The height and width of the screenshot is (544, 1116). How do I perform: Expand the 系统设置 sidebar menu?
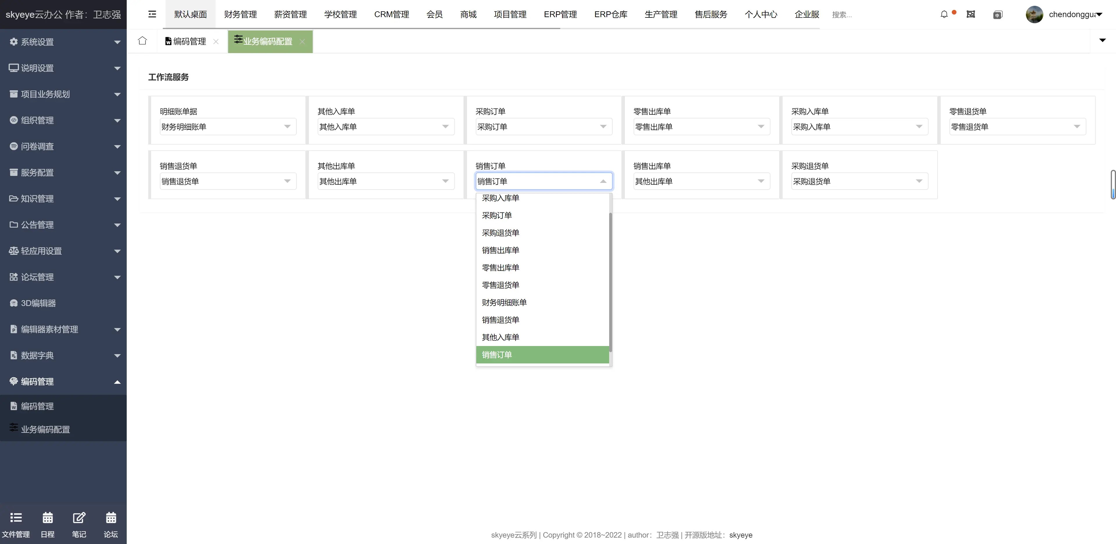[x=63, y=42]
